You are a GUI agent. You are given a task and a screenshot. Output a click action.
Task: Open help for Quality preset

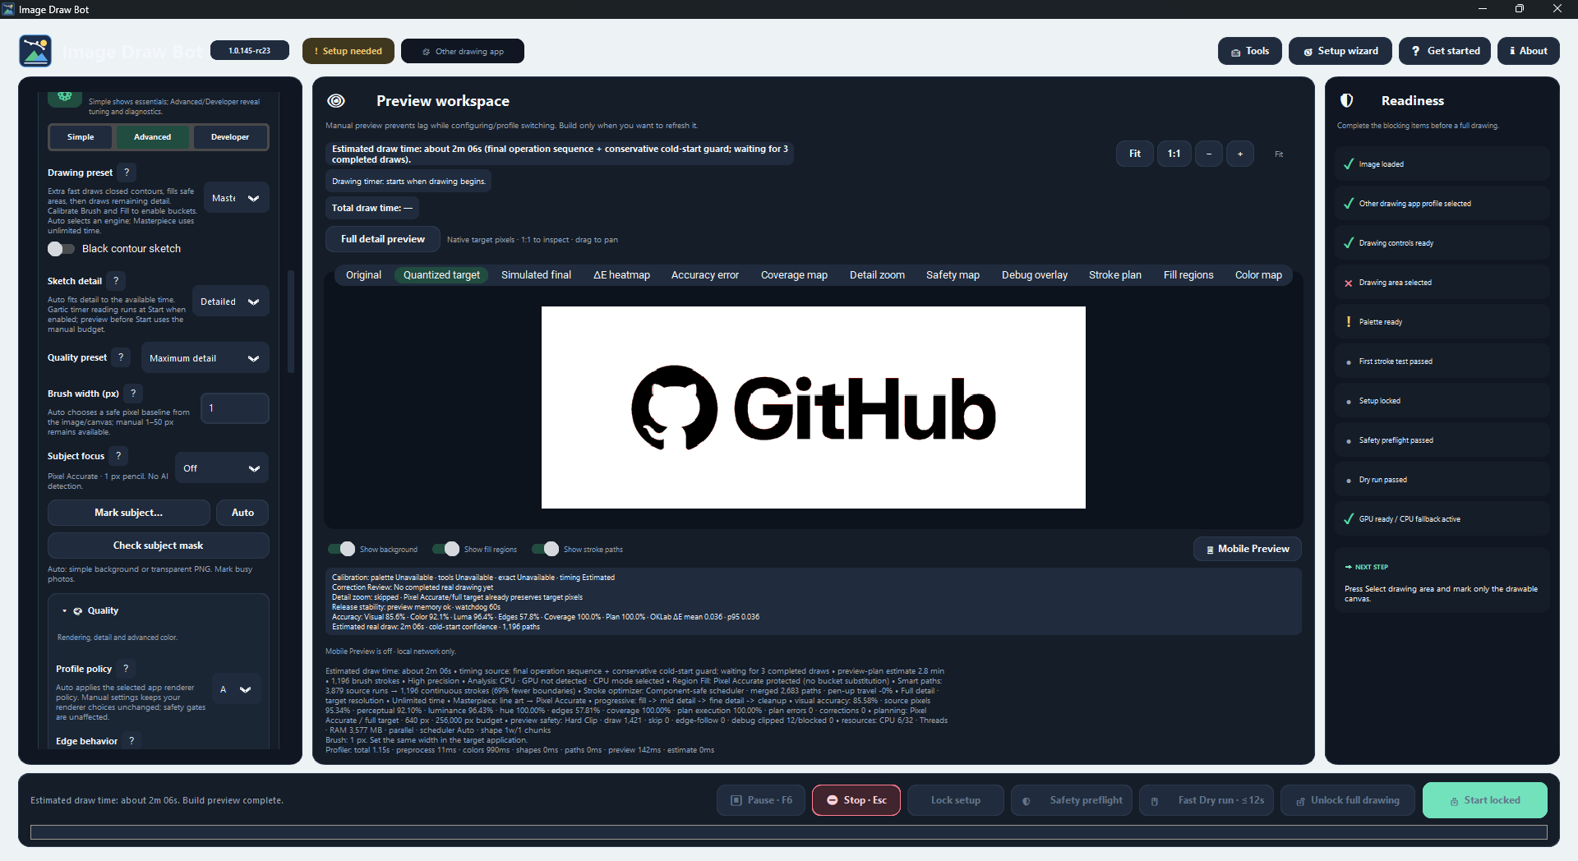point(121,357)
